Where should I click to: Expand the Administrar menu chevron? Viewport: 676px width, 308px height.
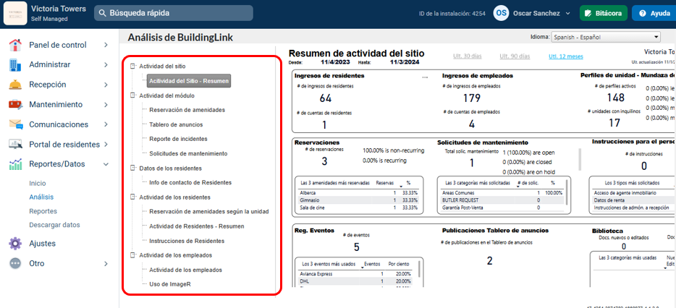(106, 64)
